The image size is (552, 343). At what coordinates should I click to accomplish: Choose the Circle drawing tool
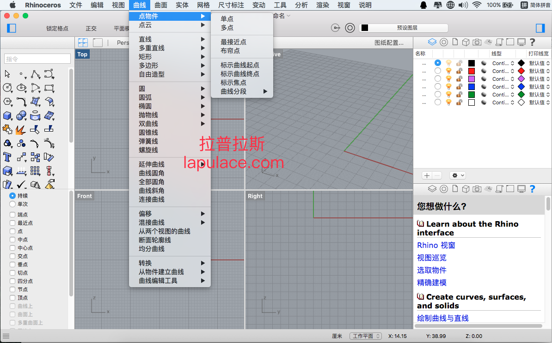coord(7,88)
